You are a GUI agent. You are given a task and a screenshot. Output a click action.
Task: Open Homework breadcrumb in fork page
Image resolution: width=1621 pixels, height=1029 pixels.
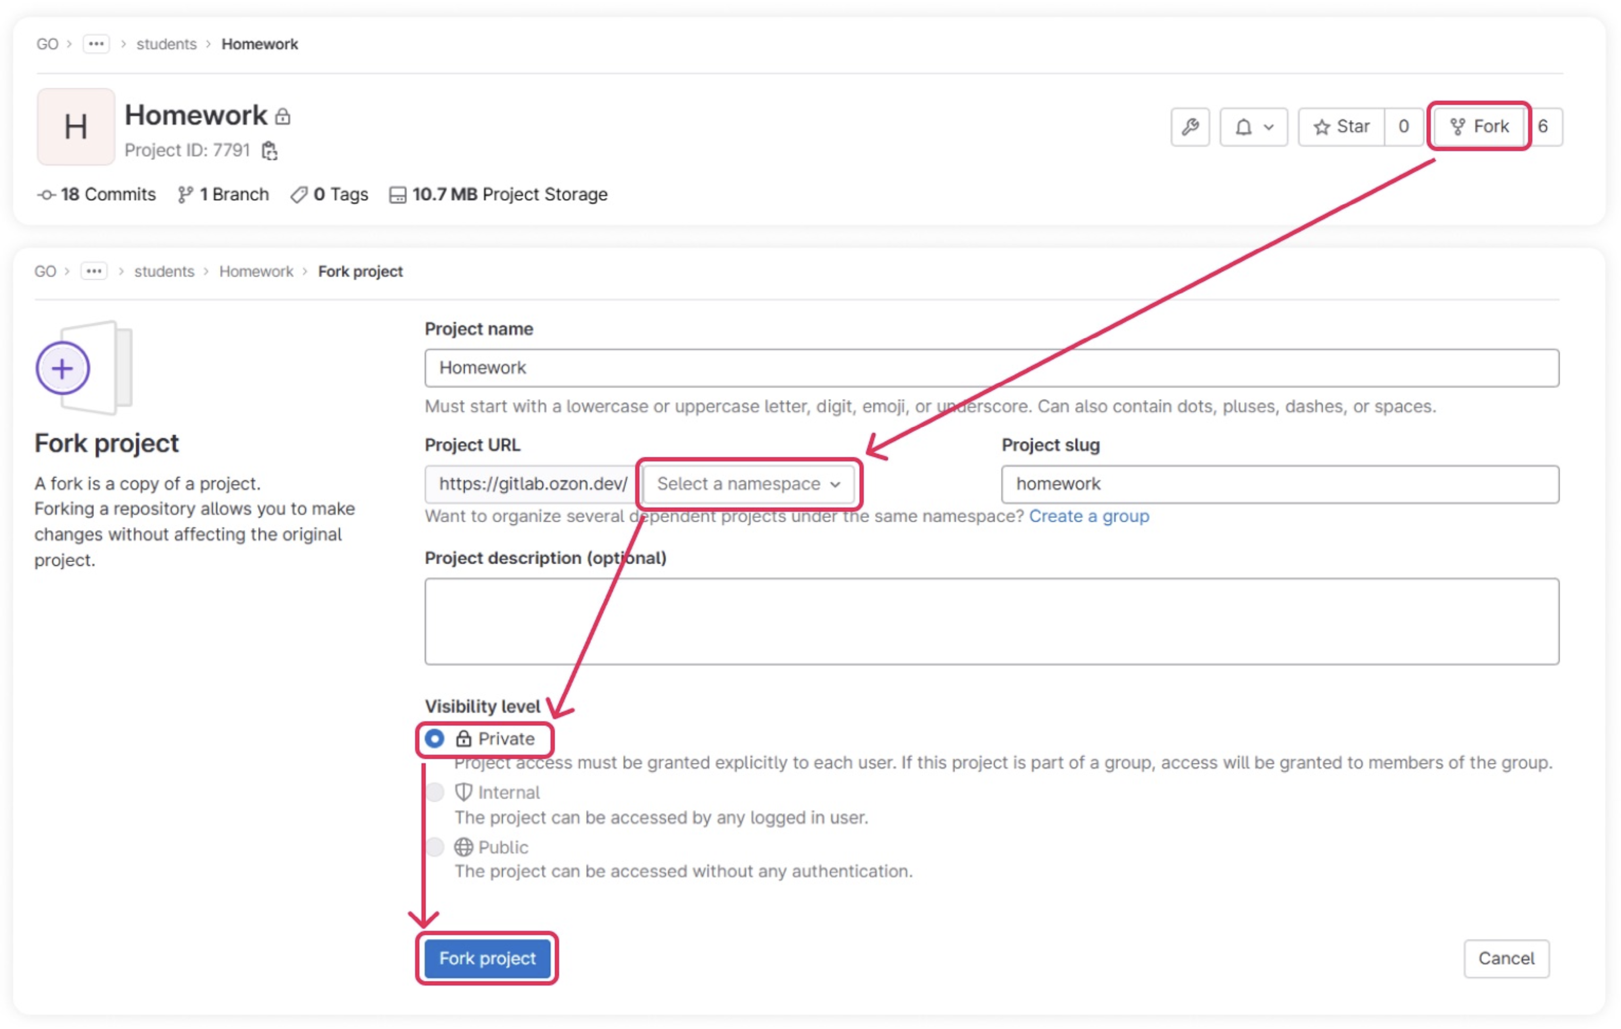click(256, 271)
